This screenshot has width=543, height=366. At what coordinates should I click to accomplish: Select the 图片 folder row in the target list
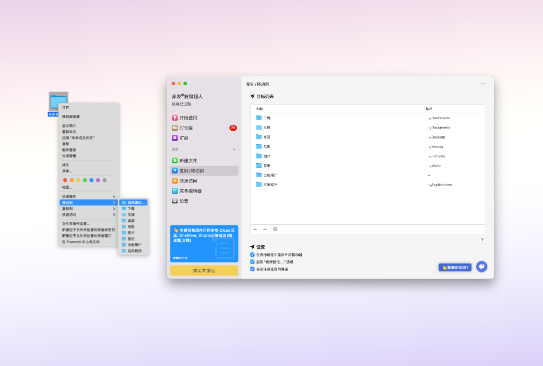(x=368, y=156)
